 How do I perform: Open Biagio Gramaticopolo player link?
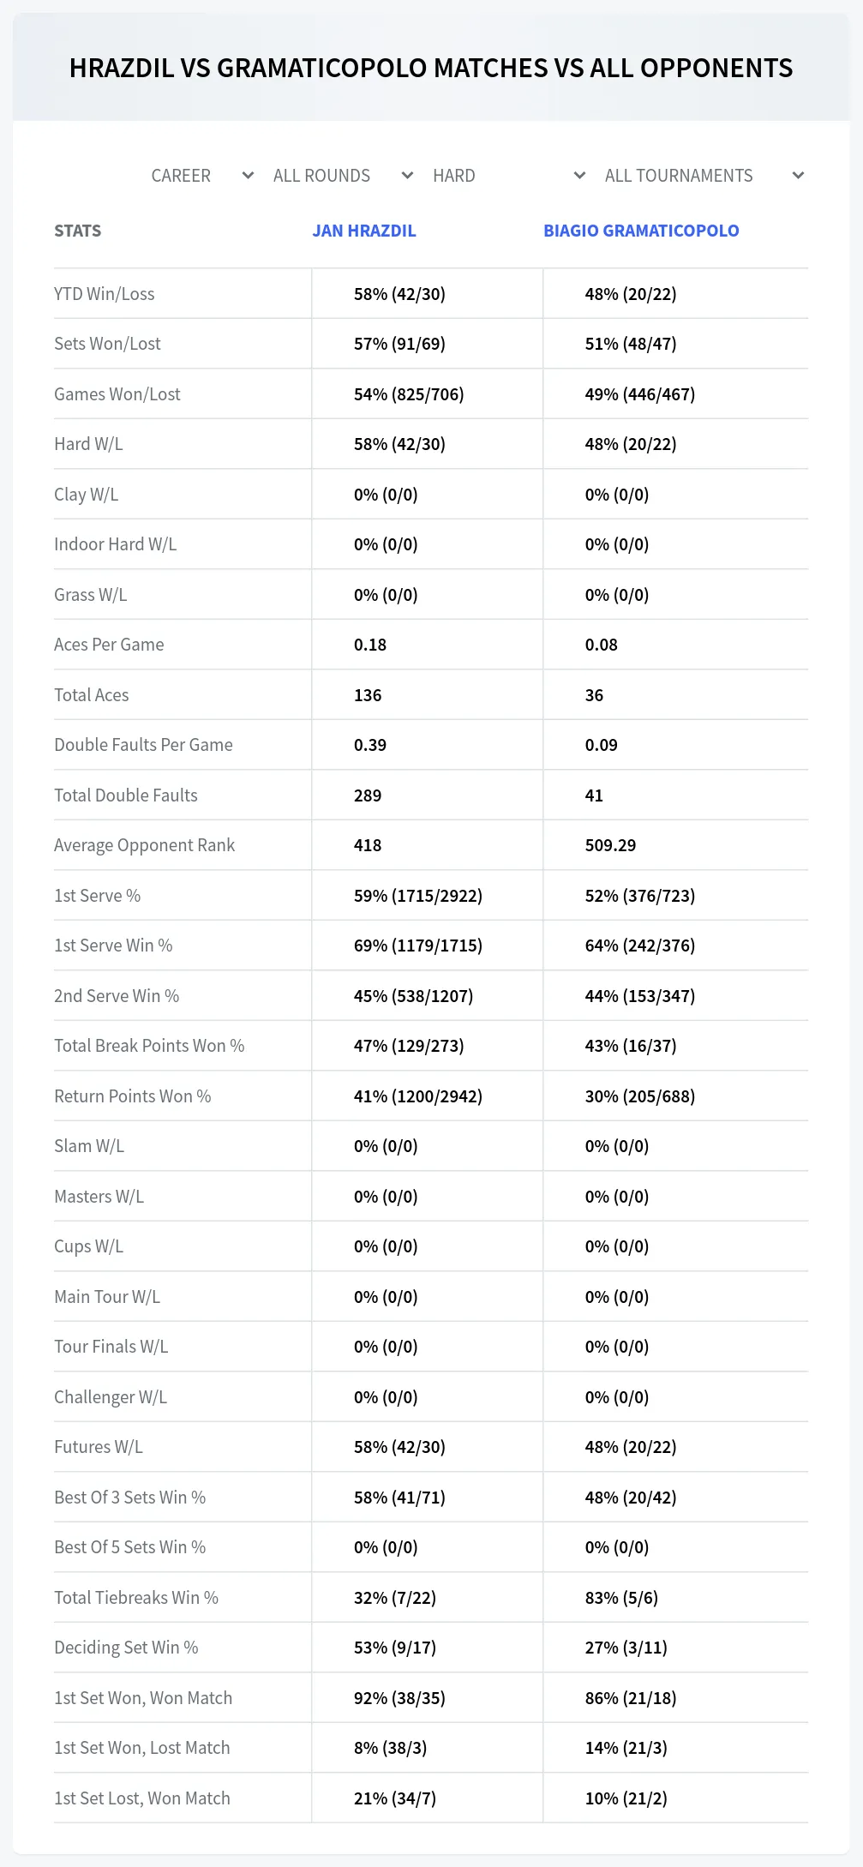641,231
